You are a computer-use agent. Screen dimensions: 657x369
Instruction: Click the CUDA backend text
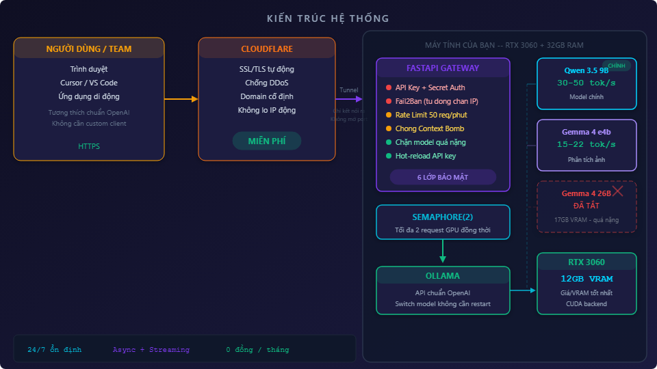(587, 303)
